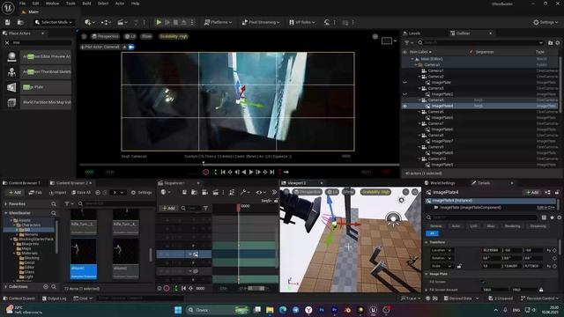The image size is (564, 317).
Task: Open the File menu
Action: click(x=22, y=4)
